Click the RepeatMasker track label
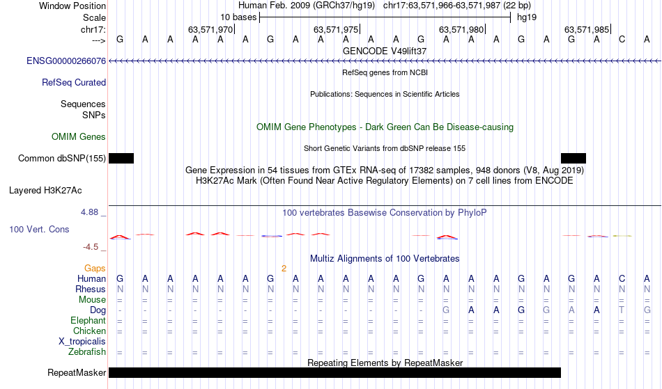The width and height of the screenshot is (662, 389). (x=77, y=372)
